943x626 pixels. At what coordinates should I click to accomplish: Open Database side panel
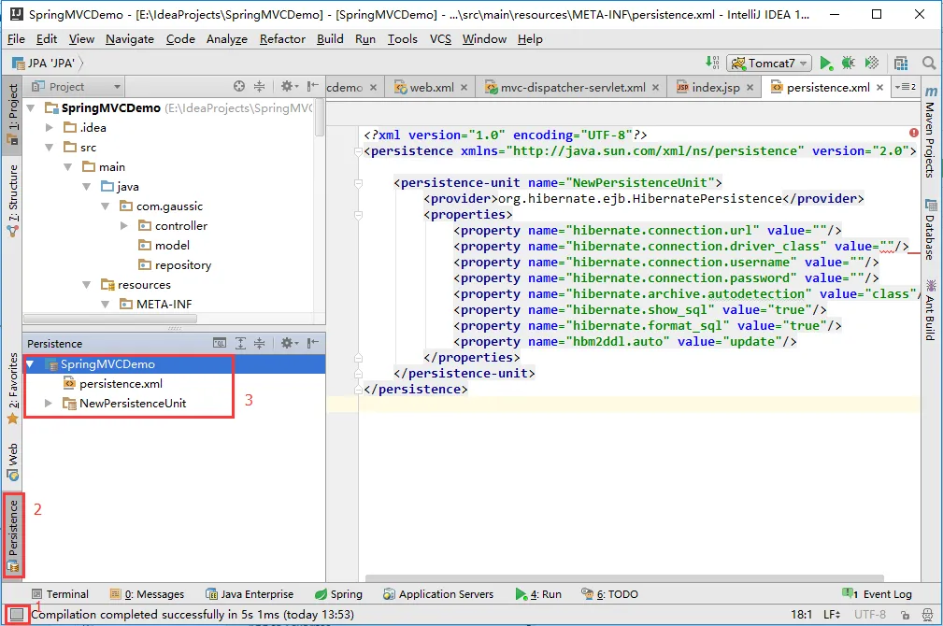point(930,229)
